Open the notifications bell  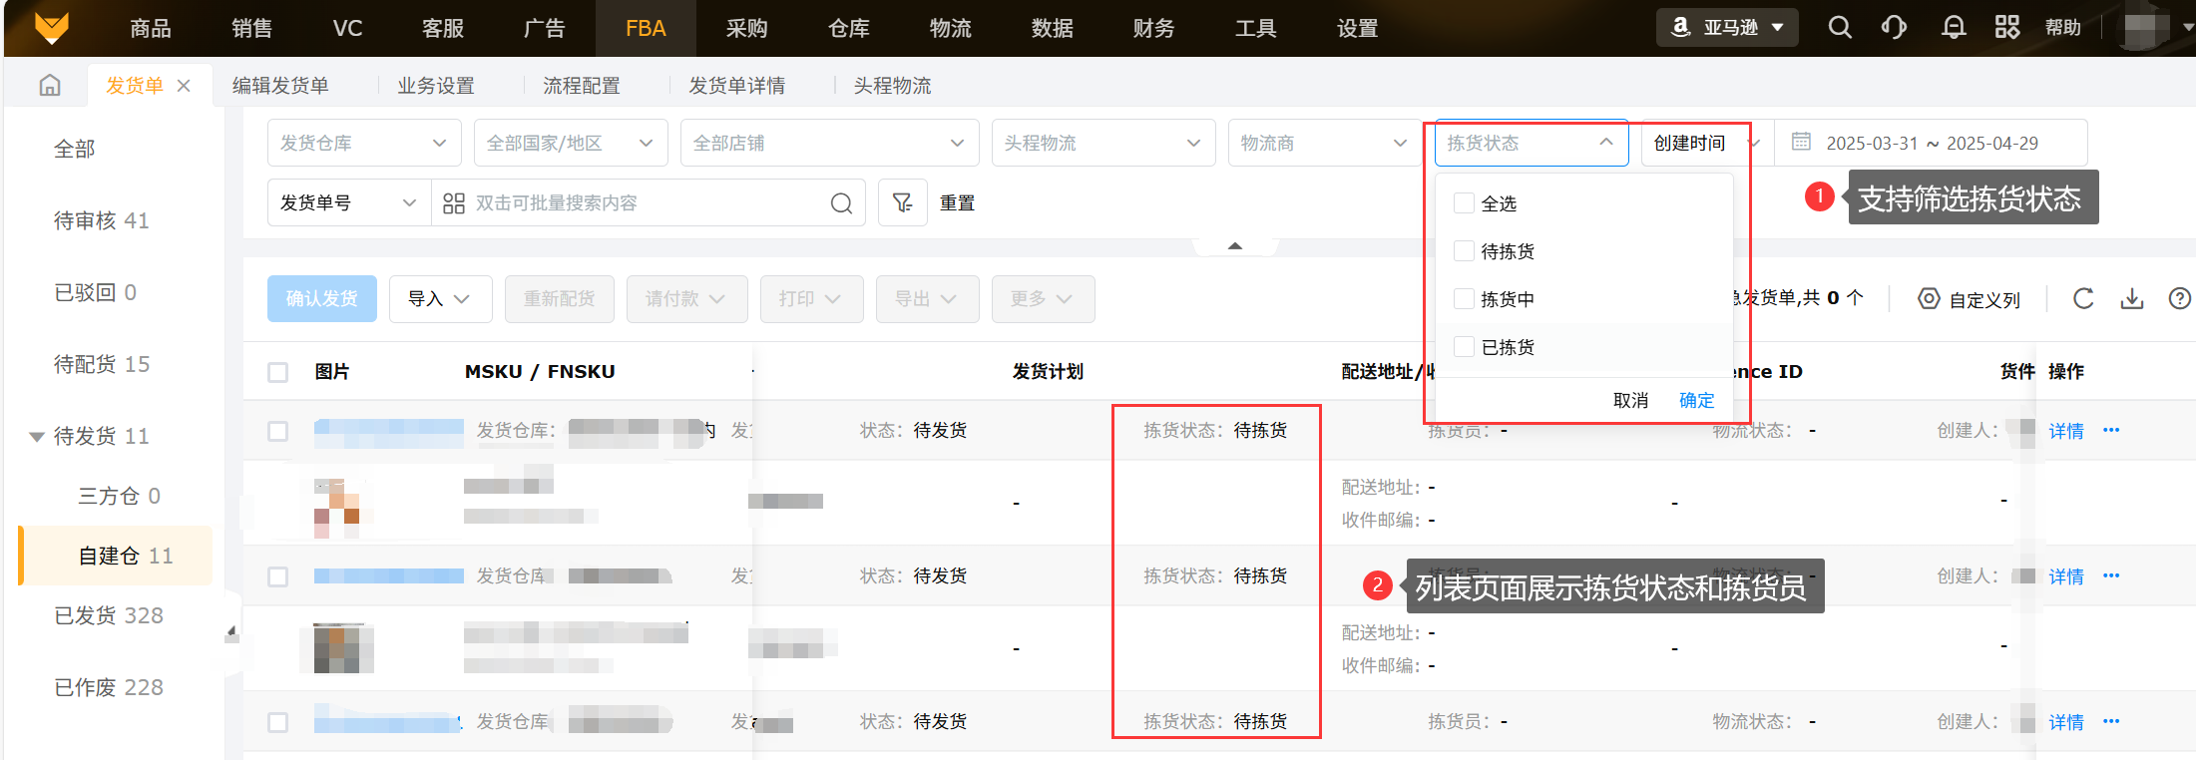pyautogui.click(x=1954, y=28)
